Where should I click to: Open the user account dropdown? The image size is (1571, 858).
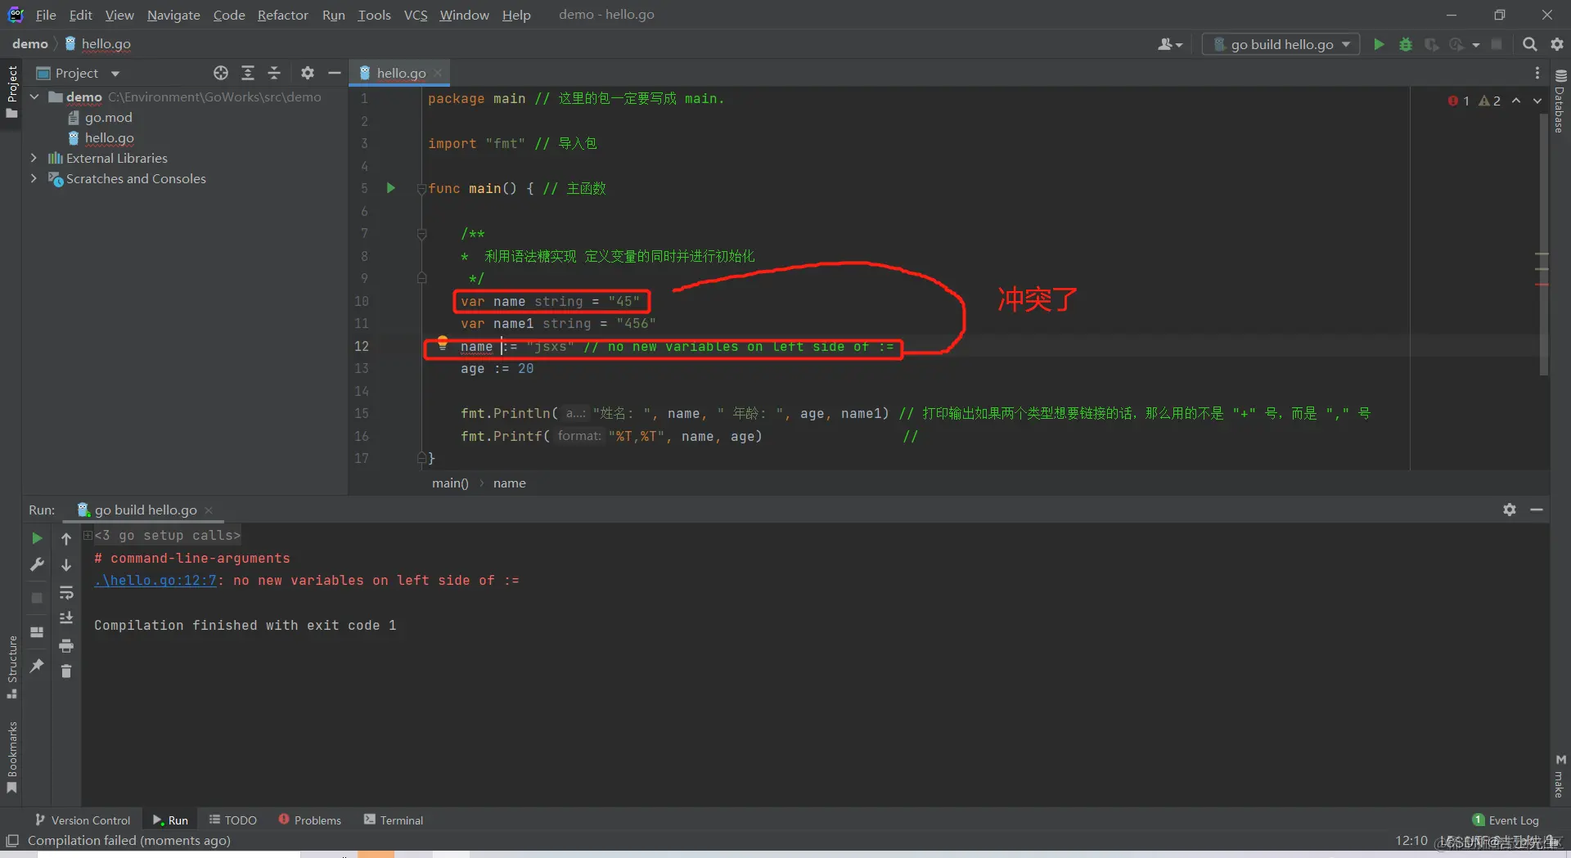1170,44
